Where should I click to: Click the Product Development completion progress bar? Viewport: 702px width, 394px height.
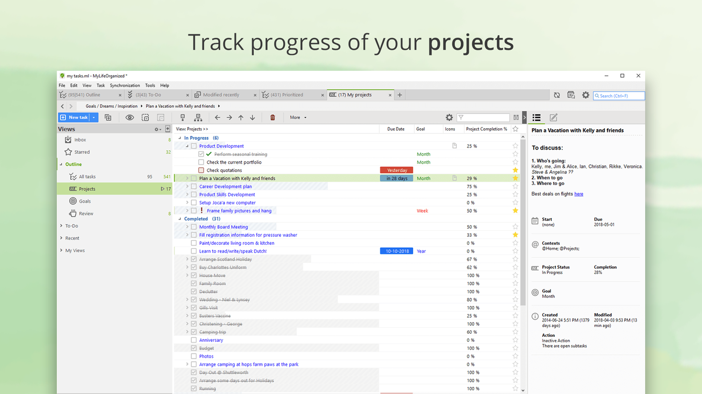pos(472,146)
